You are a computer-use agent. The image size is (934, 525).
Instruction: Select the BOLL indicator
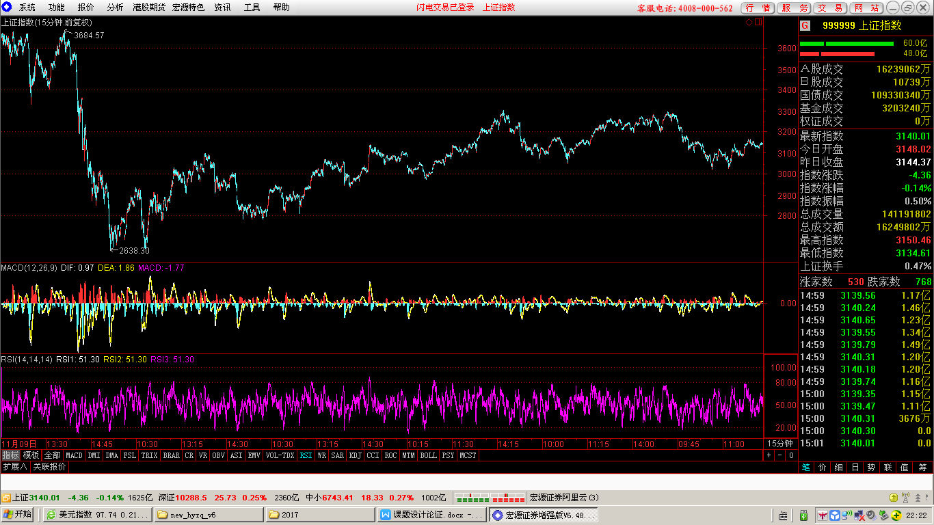[x=428, y=455]
